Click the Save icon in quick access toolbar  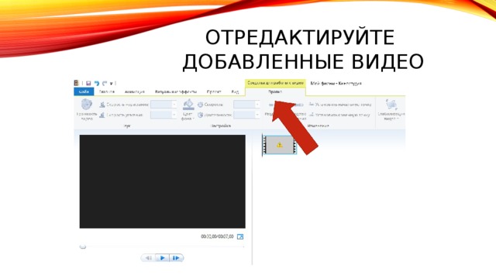coord(88,83)
